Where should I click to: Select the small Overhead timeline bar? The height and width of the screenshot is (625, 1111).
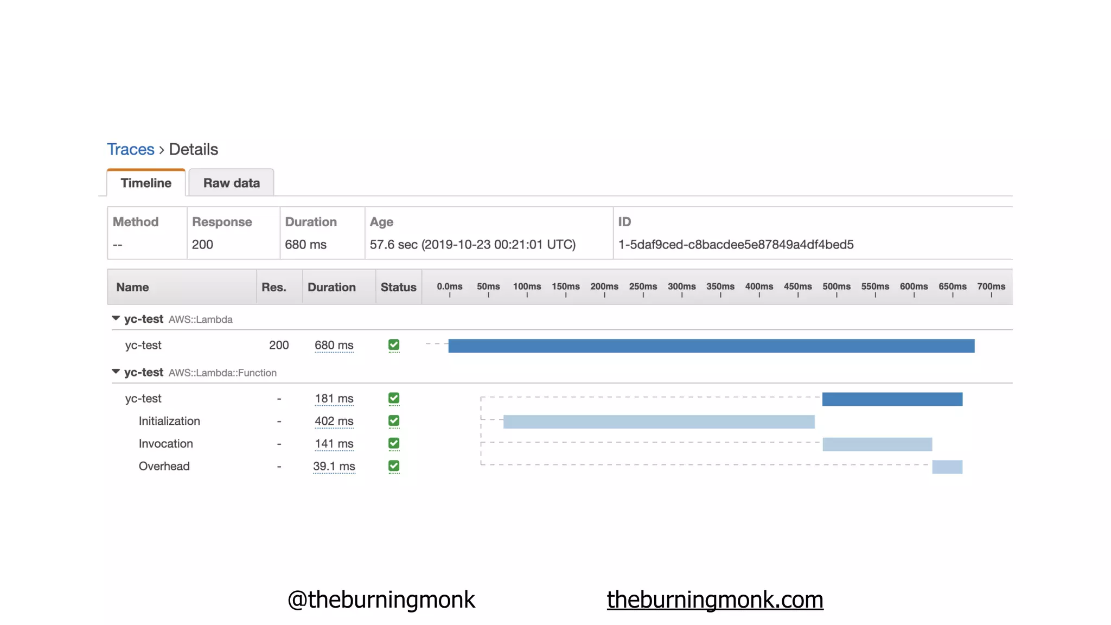(947, 467)
